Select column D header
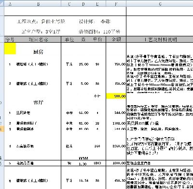Screen dimensions: 193x189 coord(83,3)
